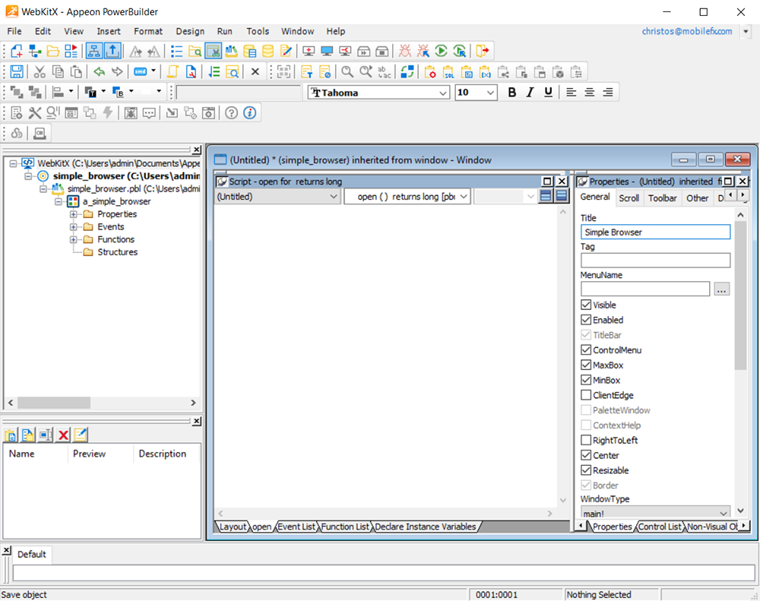This screenshot has height=601, width=760.
Task: Click the yellow Open folder toolbar icon
Action: click(x=53, y=51)
